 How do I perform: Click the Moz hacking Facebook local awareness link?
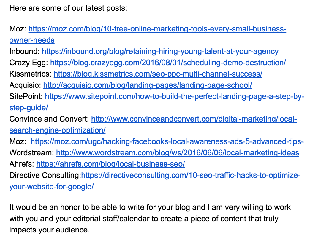[167, 142]
